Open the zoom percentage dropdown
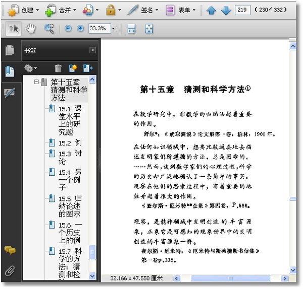Screen dimensions: 303x289 pos(113,29)
